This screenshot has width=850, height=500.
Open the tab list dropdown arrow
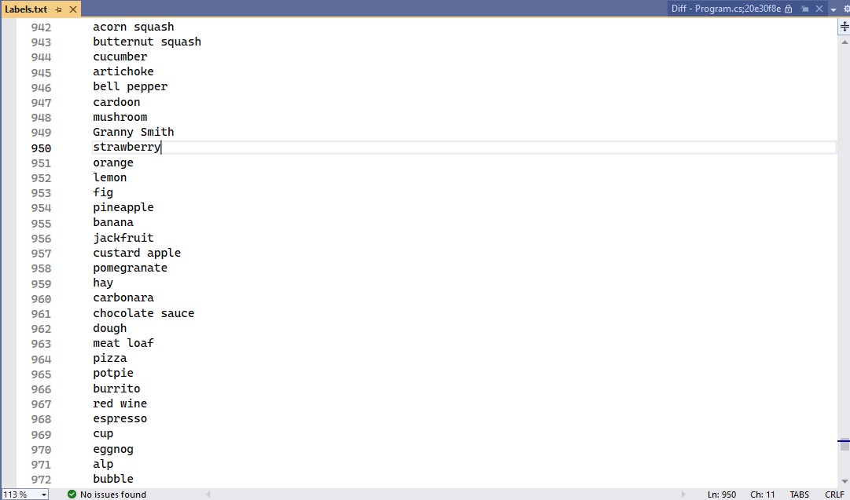[x=833, y=9]
